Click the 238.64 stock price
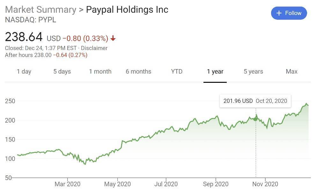Viewport: 317px width, 192px height. pos(24,37)
